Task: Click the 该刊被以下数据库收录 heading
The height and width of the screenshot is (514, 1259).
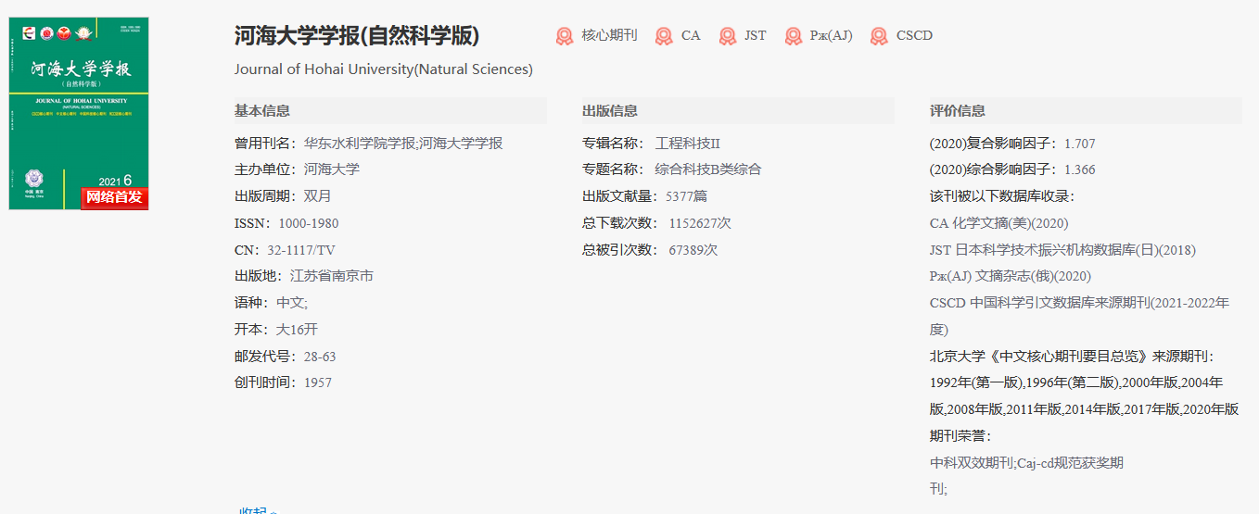Action: [x=1002, y=196]
